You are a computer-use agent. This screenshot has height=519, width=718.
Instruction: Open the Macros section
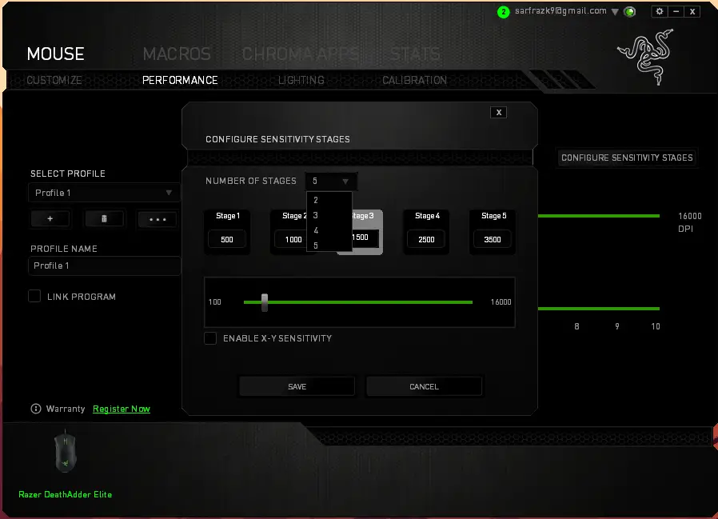[x=177, y=54]
